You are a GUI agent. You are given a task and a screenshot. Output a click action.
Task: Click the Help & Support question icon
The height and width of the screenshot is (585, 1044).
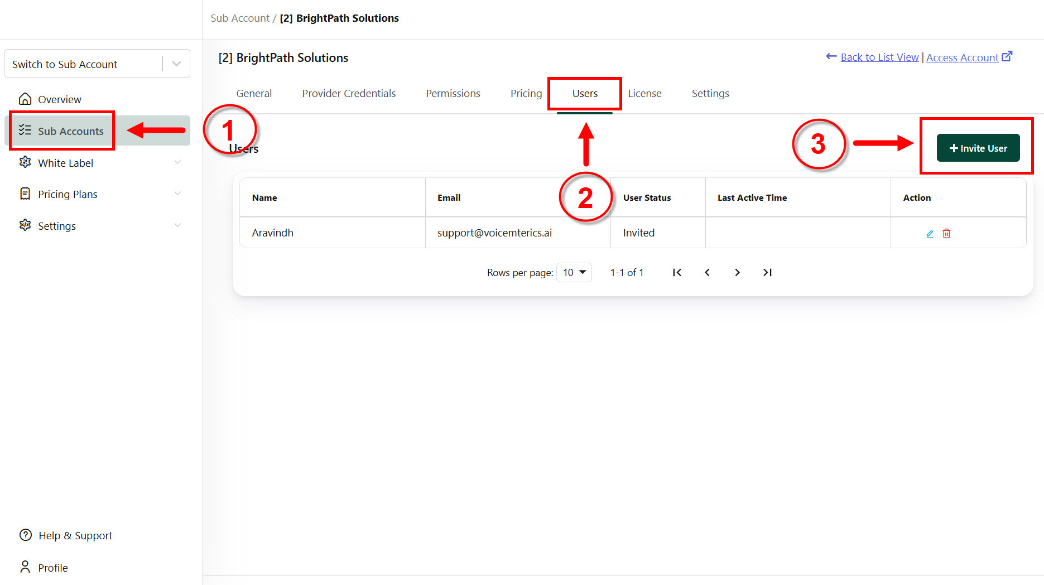26,535
